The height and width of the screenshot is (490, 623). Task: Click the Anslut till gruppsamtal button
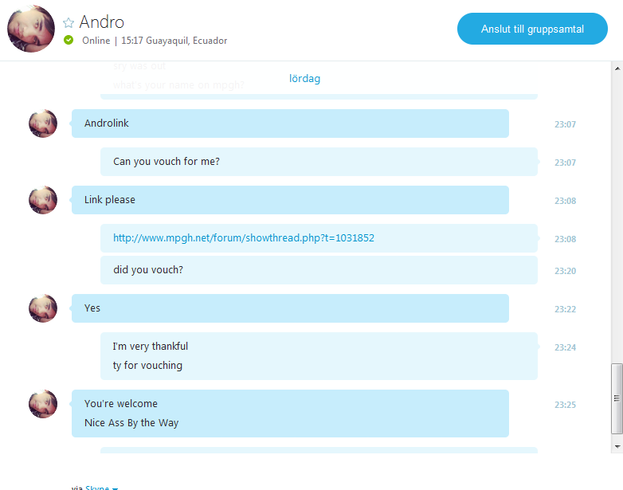tap(532, 29)
